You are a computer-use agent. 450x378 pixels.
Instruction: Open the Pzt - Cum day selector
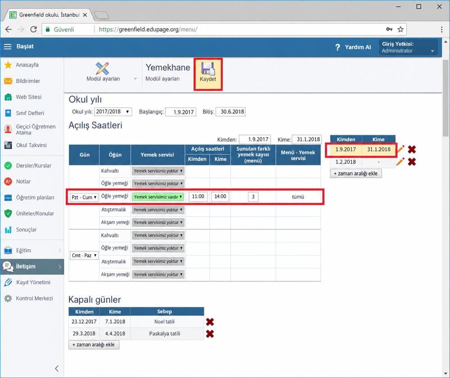point(84,197)
